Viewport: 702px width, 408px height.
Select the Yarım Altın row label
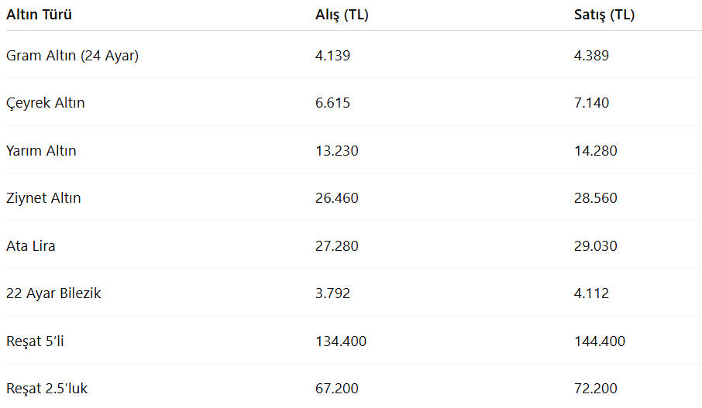(41, 151)
